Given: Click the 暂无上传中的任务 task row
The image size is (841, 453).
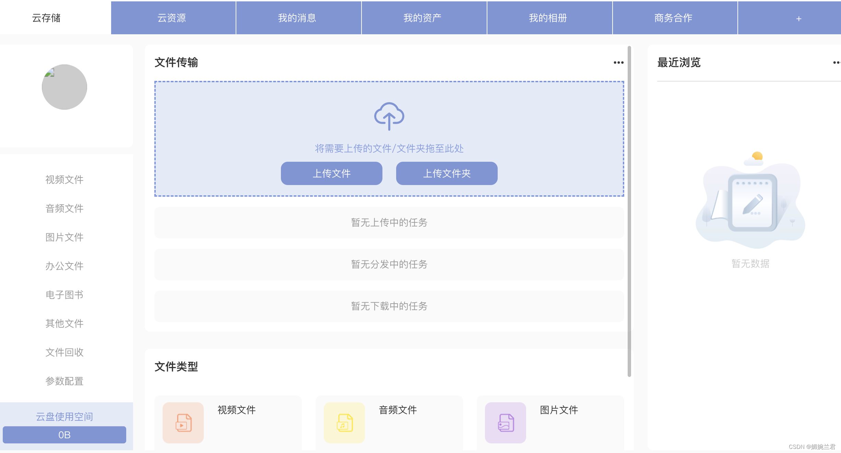Looking at the screenshot, I should (x=389, y=223).
